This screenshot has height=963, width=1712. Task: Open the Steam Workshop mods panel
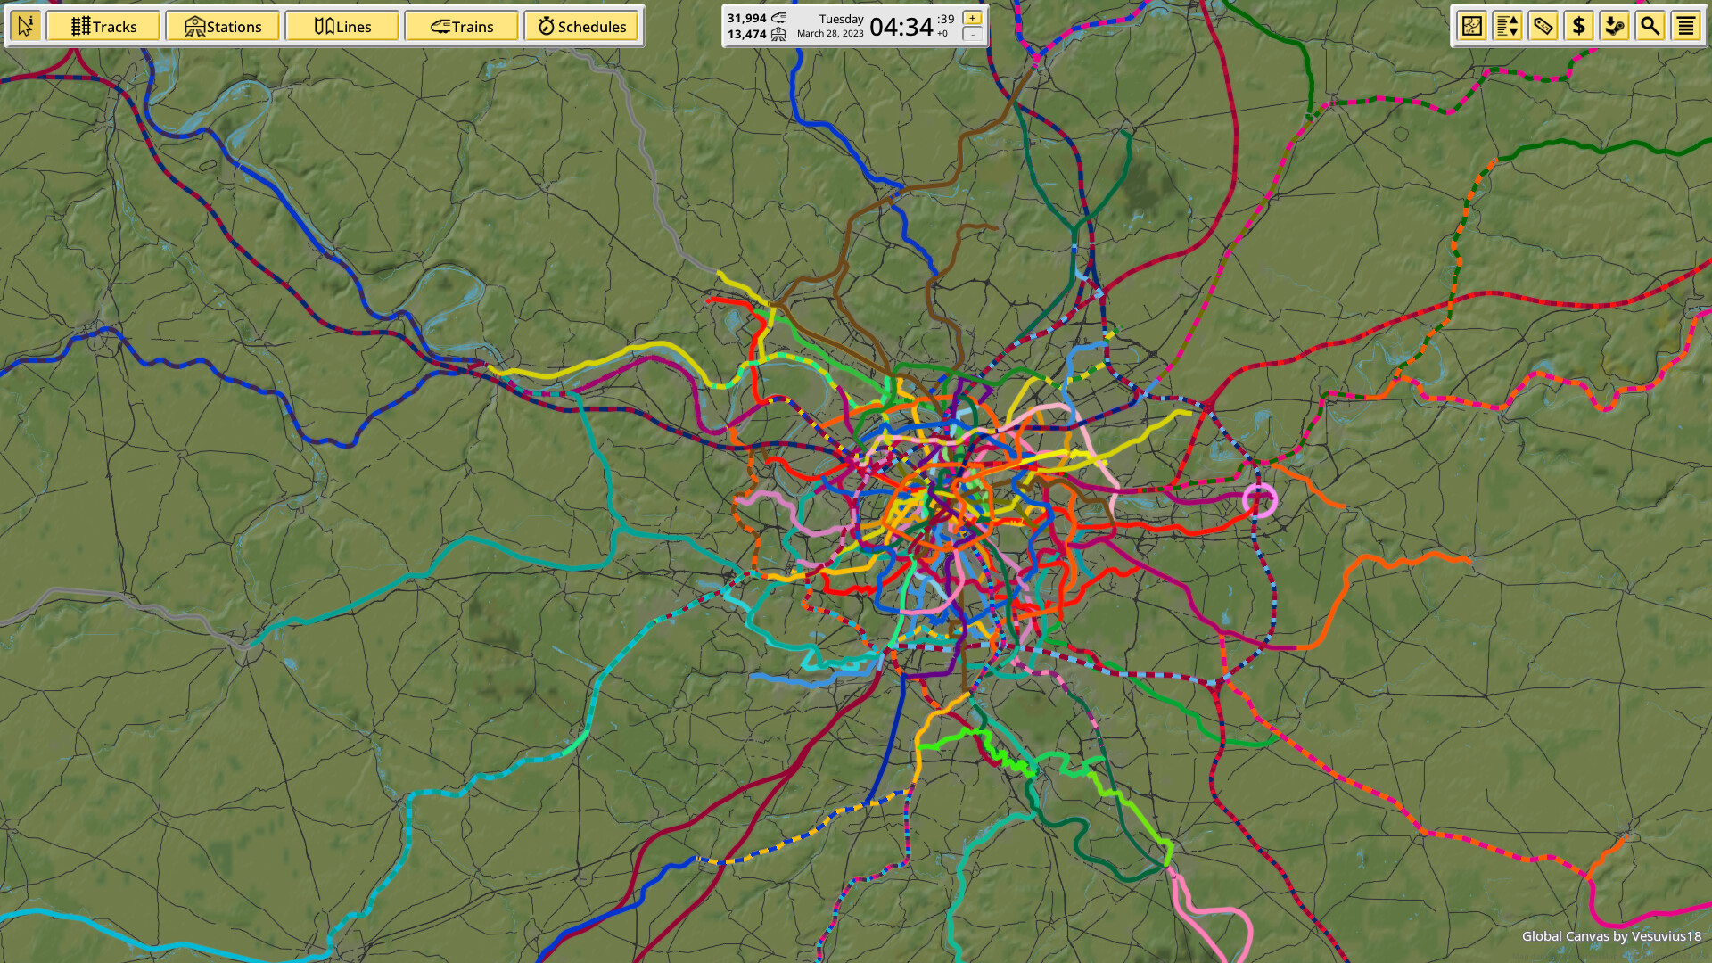click(1616, 26)
